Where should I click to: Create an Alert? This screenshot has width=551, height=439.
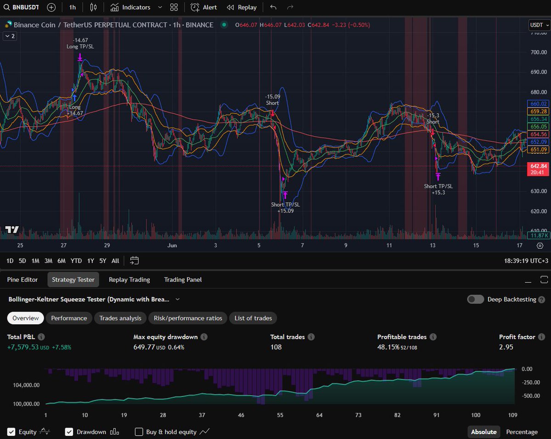coord(204,7)
